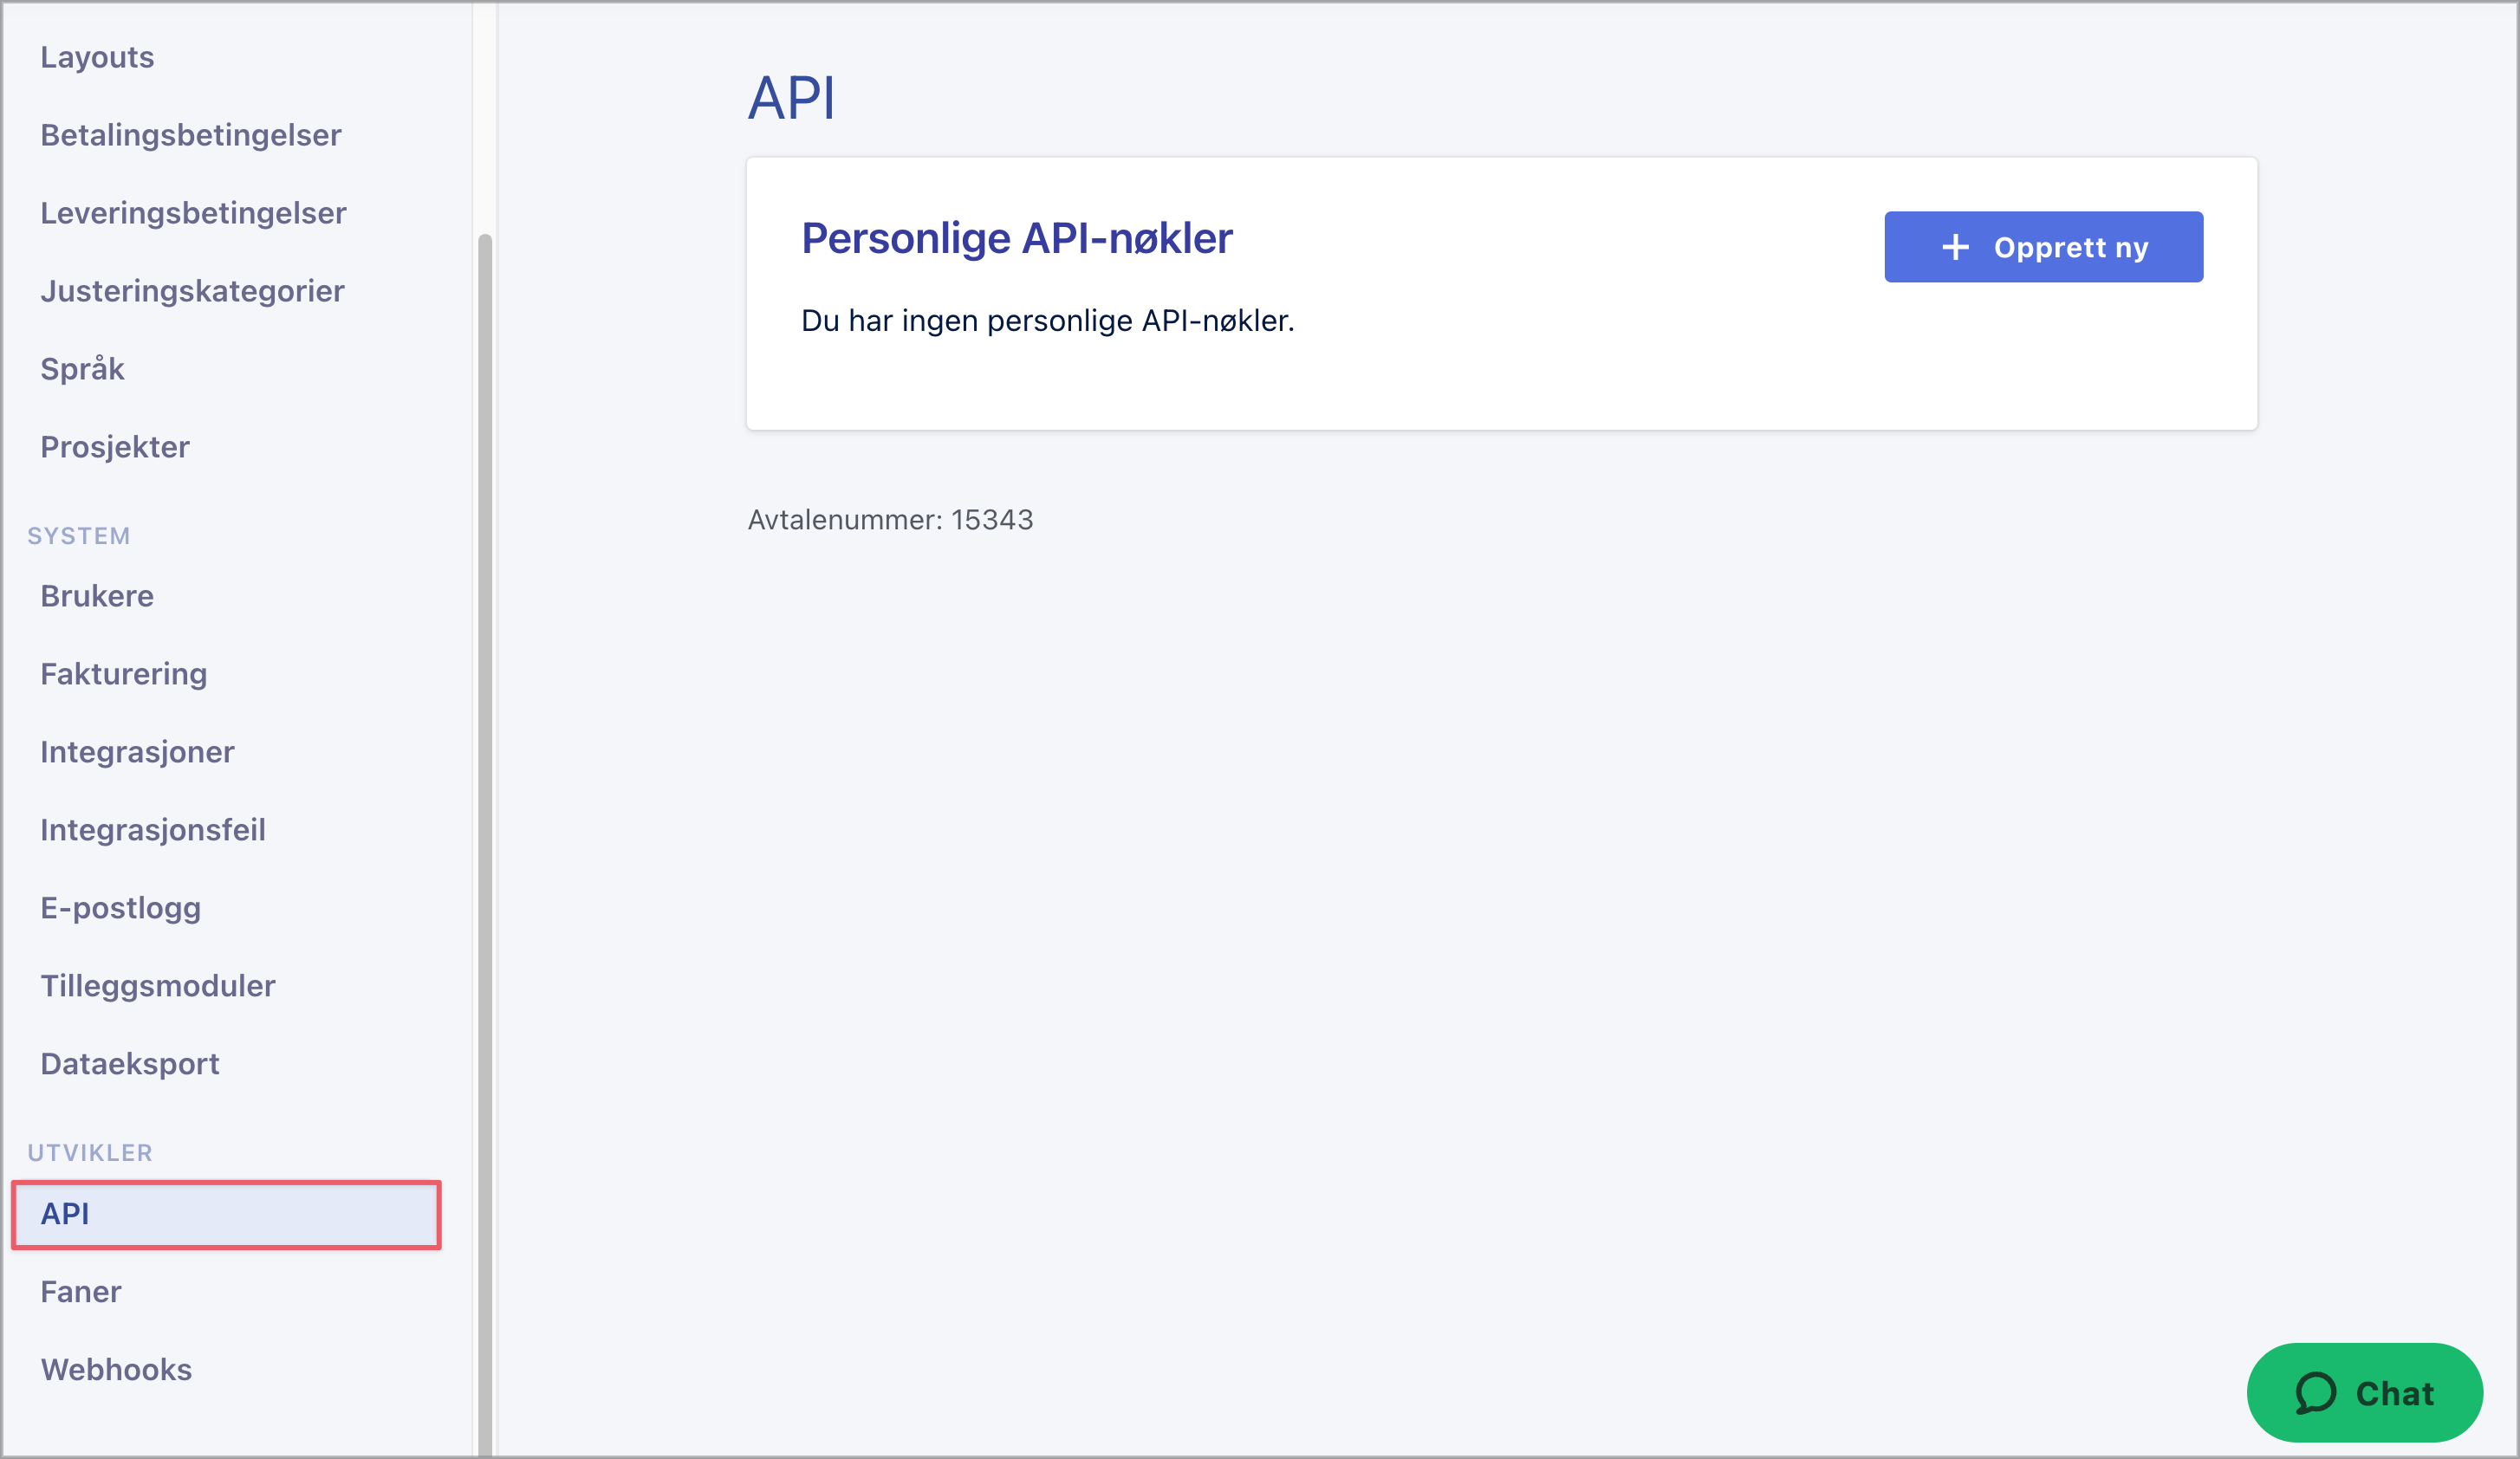This screenshot has width=2520, height=1459.
Task: Create a new personal API key
Action: click(x=2043, y=247)
